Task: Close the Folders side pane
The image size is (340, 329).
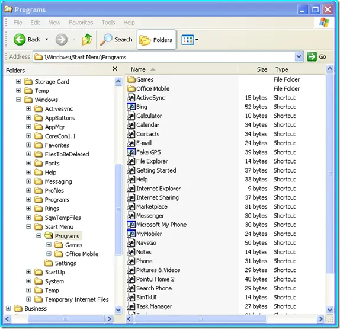Action: coord(115,69)
